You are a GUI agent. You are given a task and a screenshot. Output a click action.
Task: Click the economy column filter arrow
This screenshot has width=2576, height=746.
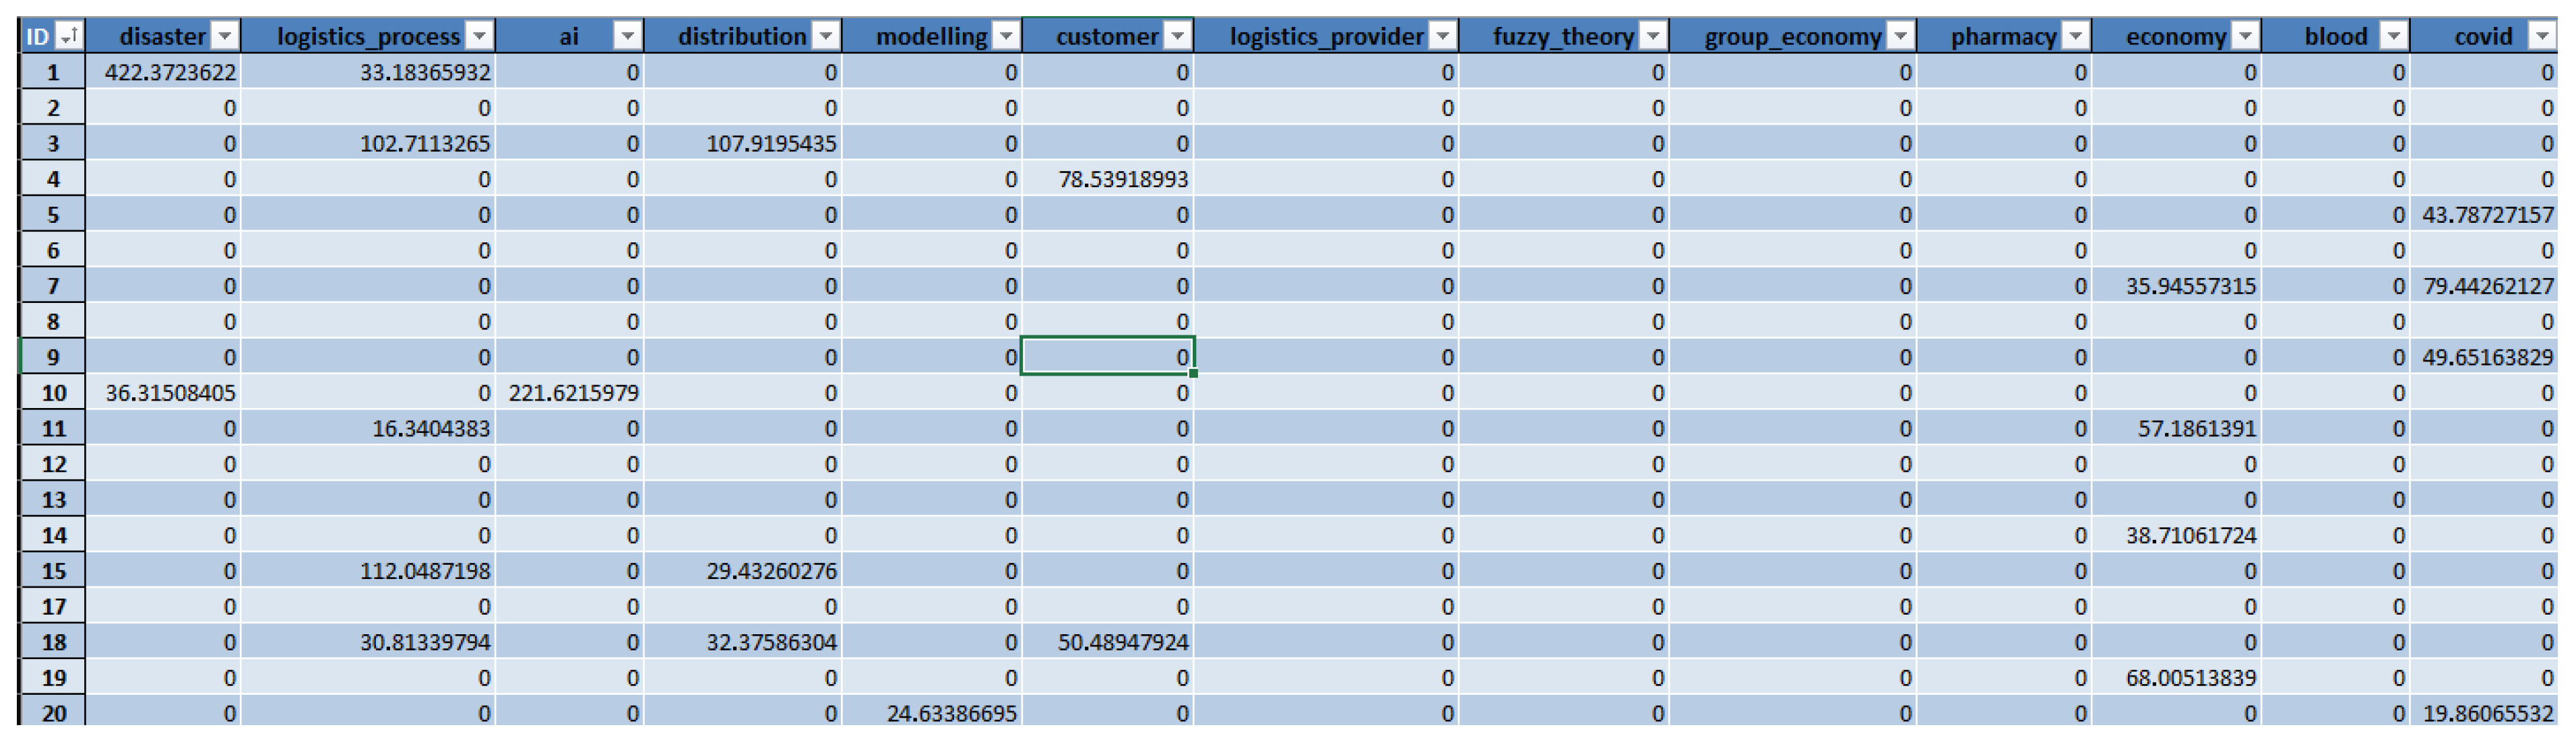pyautogui.click(x=2245, y=37)
